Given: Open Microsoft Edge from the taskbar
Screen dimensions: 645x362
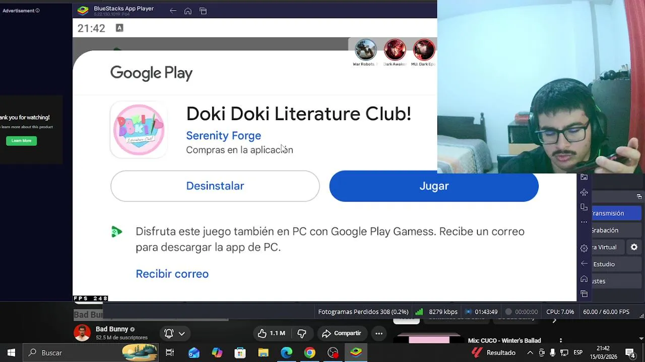Looking at the screenshot, I should 287,353.
